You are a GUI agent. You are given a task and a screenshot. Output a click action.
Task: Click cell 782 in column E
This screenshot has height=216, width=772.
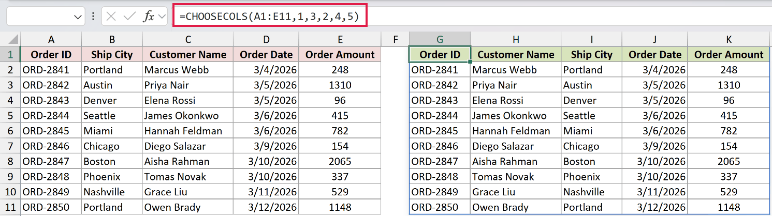(x=340, y=131)
